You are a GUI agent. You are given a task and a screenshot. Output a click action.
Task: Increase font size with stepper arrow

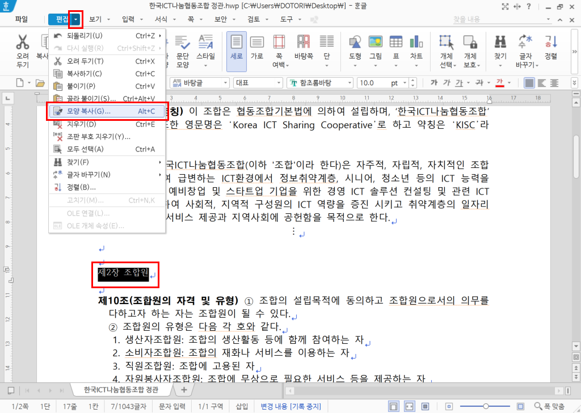(413, 81)
